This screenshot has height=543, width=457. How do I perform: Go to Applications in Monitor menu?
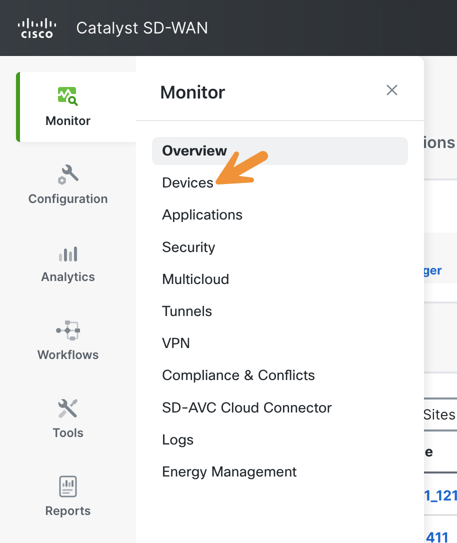(x=202, y=215)
